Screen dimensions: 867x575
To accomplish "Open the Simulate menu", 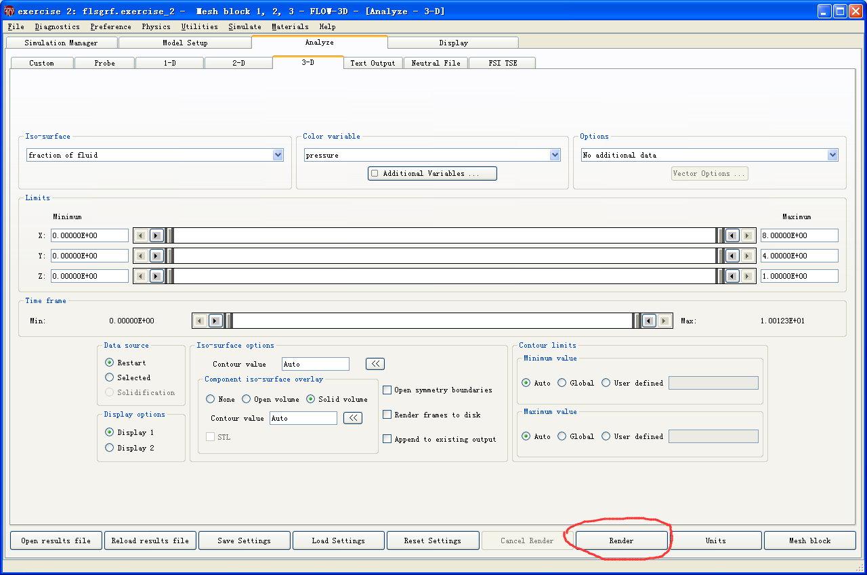I will [x=245, y=26].
